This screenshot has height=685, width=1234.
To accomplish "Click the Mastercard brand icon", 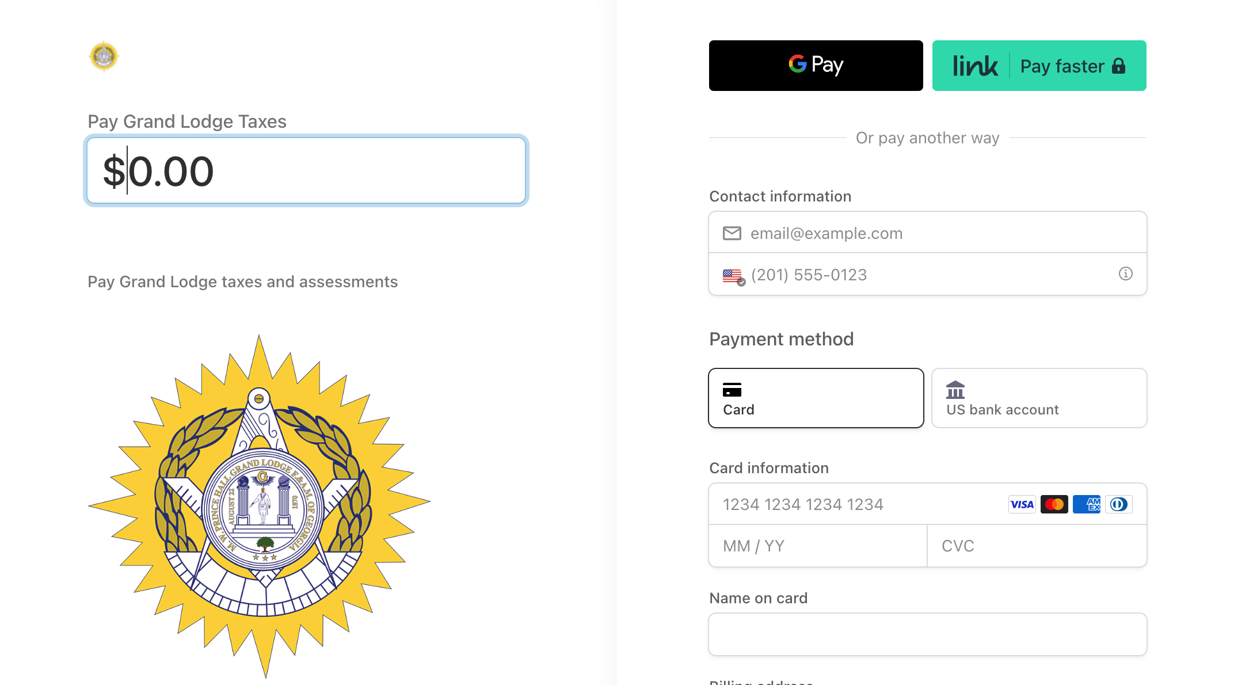I will pos(1054,504).
